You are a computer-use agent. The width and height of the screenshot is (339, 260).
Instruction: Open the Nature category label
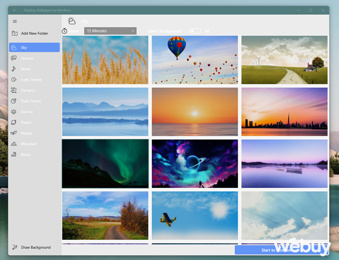26,133
